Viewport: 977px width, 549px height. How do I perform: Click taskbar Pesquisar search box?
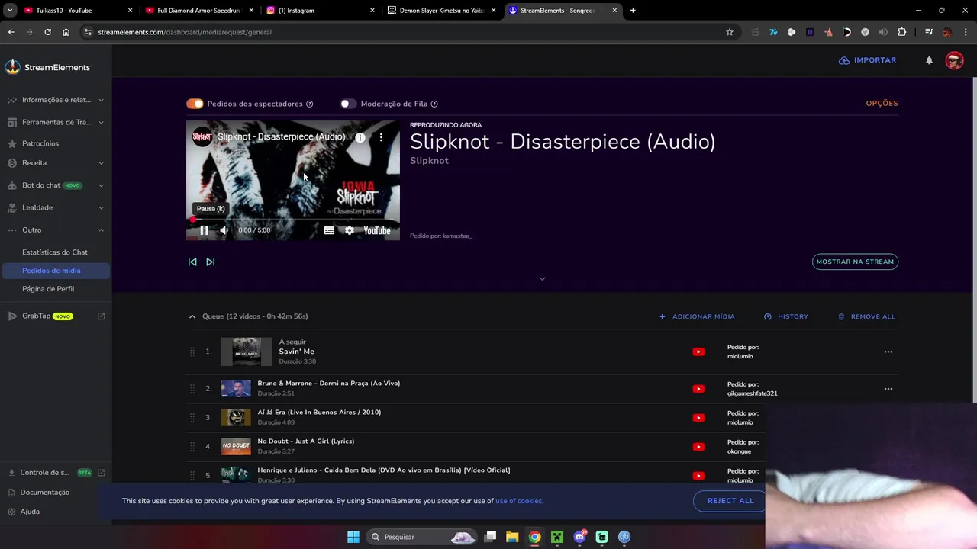(422, 537)
